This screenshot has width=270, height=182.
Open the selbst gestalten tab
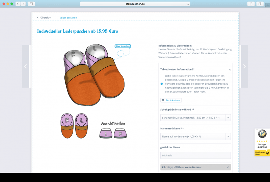68,18
